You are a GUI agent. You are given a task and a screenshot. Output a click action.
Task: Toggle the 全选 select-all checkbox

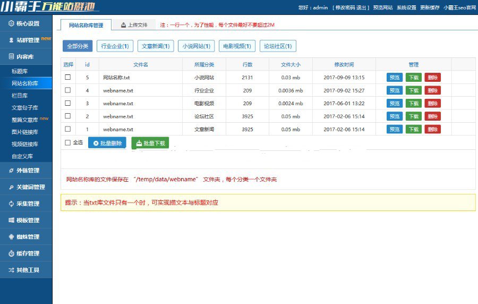[x=67, y=142]
